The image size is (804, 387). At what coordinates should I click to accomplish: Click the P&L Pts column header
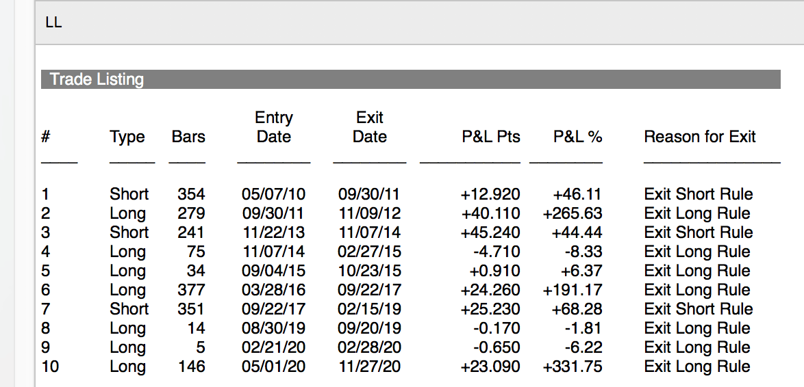(491, 137)
